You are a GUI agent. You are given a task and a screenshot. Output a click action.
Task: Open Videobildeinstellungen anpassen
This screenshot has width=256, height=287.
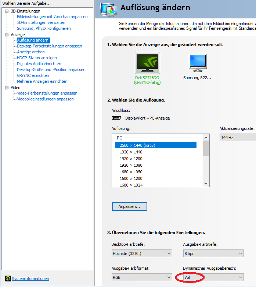[x=45, y=99]
